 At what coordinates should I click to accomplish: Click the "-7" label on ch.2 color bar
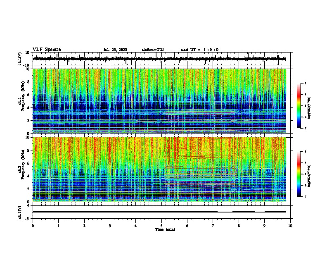coord(304,196)
